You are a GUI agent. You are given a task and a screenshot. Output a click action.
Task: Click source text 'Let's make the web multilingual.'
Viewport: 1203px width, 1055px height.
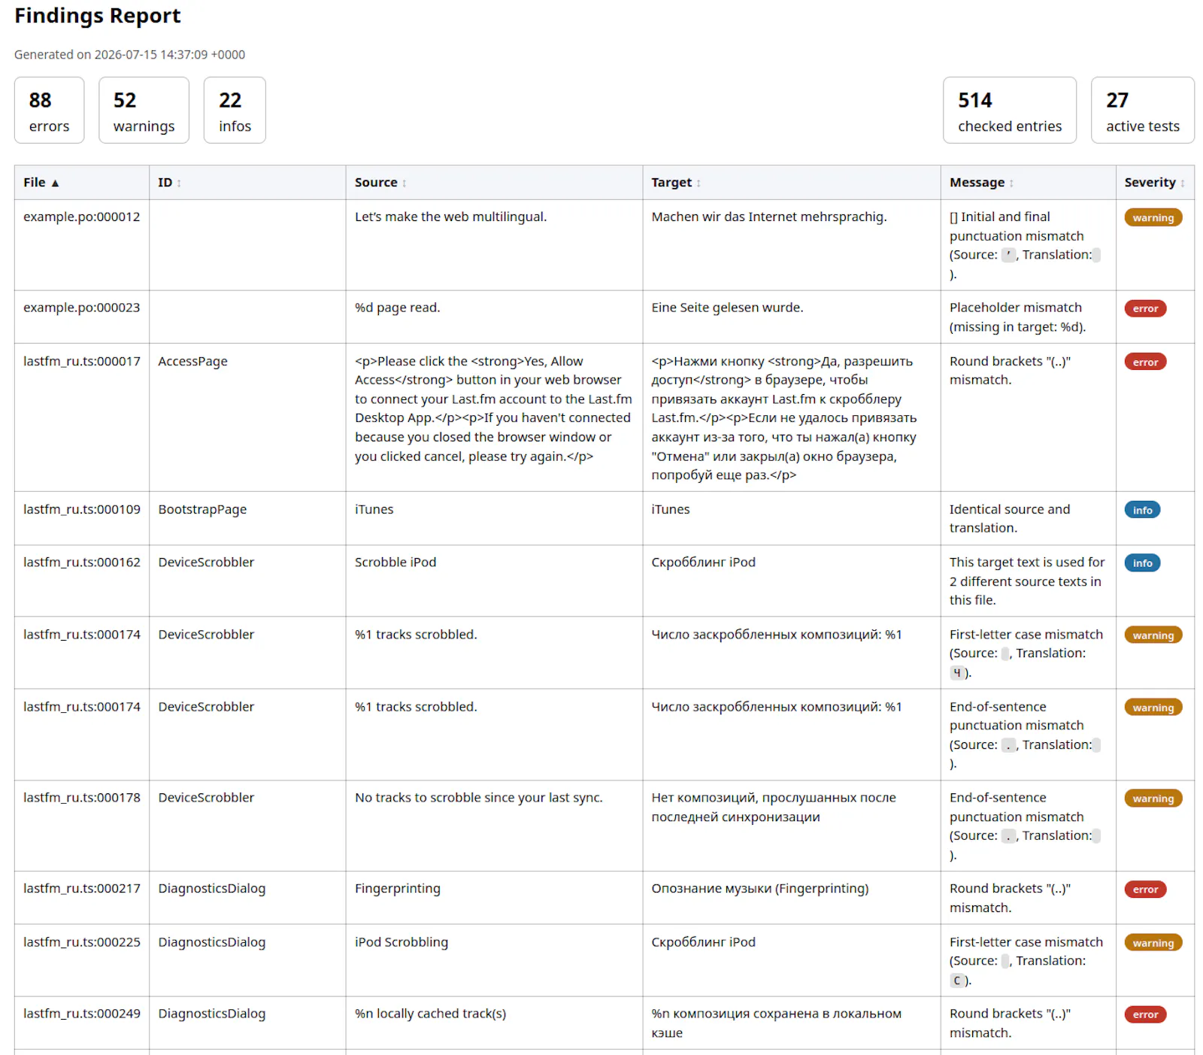coord(450,217)
